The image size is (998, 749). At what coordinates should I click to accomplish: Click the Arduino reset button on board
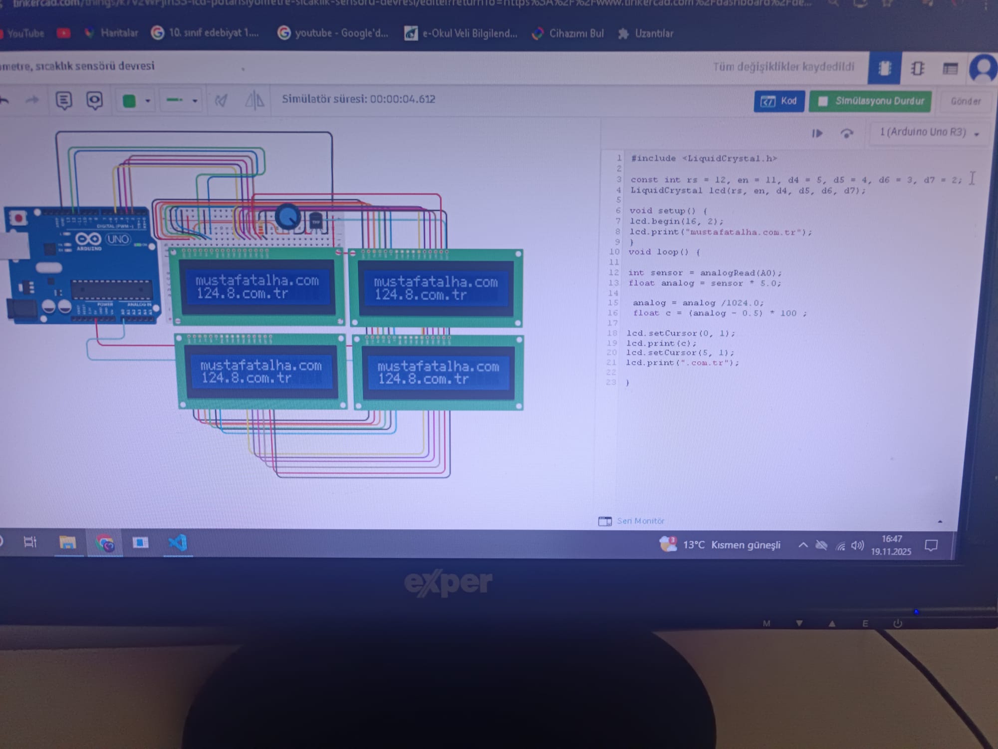point(18,218)
